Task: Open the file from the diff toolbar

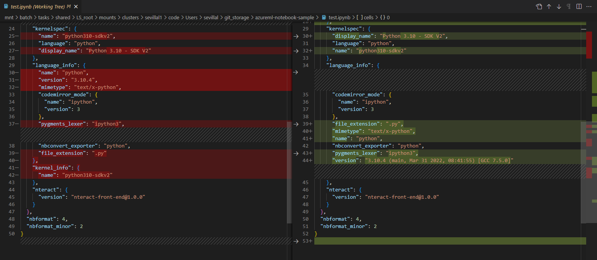Action: tap(539, 7)
